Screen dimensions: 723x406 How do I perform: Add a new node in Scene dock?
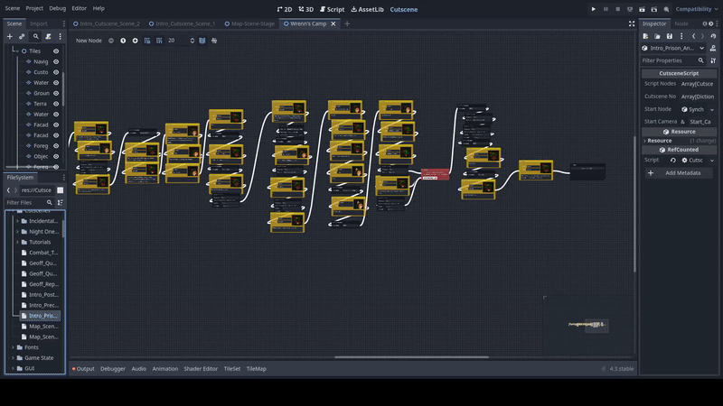10,37
